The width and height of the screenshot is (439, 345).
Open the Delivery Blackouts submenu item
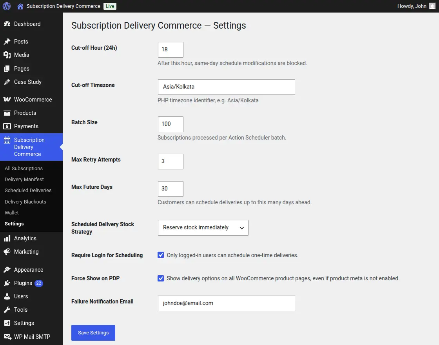25,202
